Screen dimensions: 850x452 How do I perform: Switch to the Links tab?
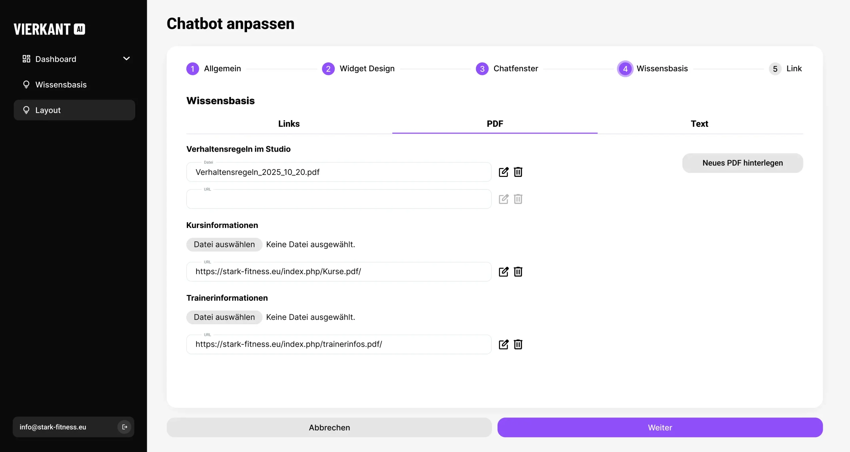[x=289, y=123]
